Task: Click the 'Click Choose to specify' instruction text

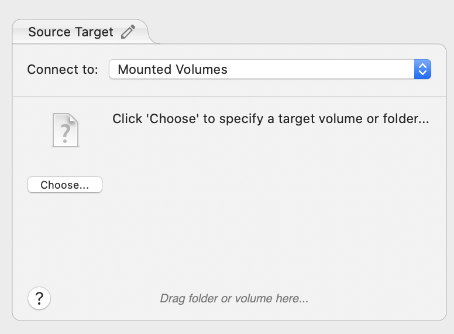Action: click(x=271, y=119)
